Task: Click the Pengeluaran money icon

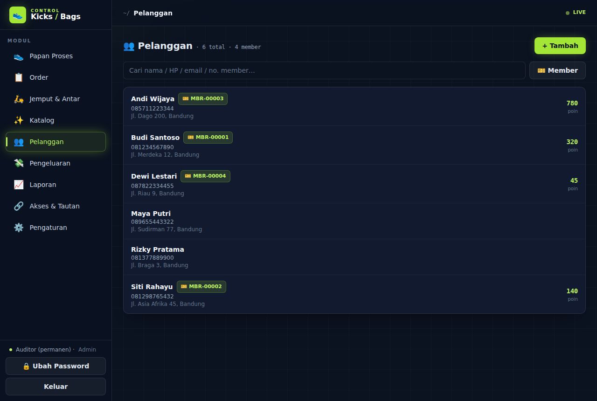Action: click(x=19, y=163)
